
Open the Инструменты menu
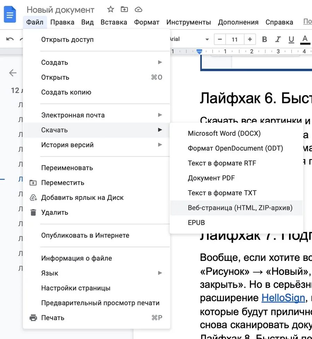189,22
